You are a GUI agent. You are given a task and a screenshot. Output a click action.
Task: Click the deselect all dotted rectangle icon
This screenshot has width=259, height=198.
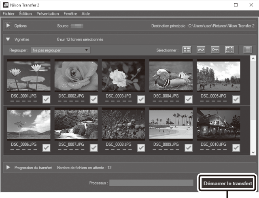coord(229,49)
